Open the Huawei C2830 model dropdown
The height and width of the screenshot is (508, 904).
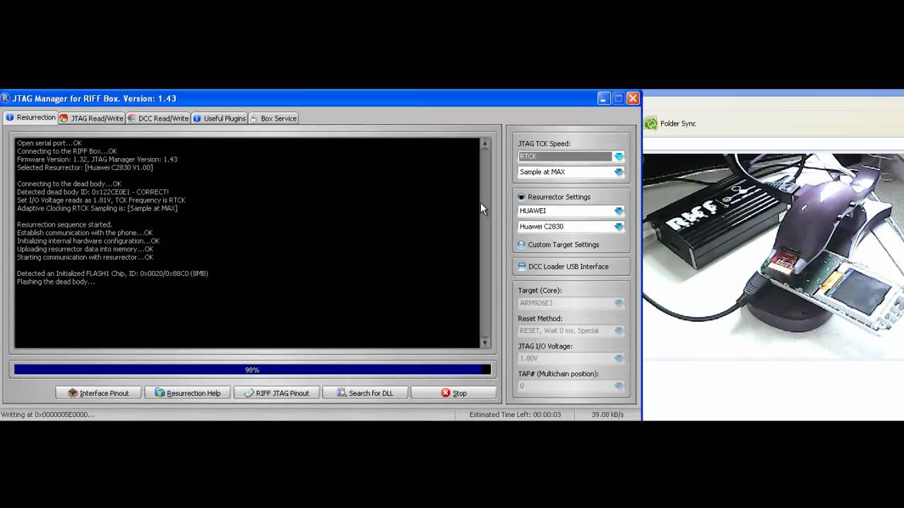619,226
